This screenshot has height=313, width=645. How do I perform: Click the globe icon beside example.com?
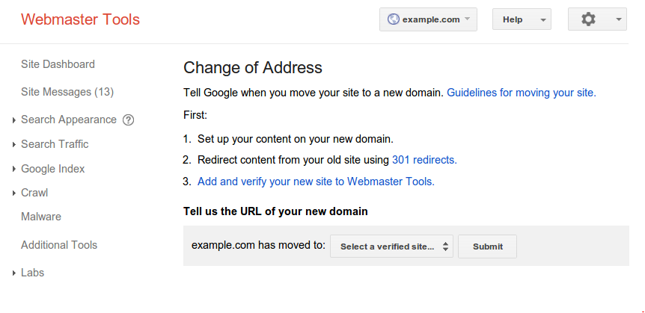coord(394,19)
